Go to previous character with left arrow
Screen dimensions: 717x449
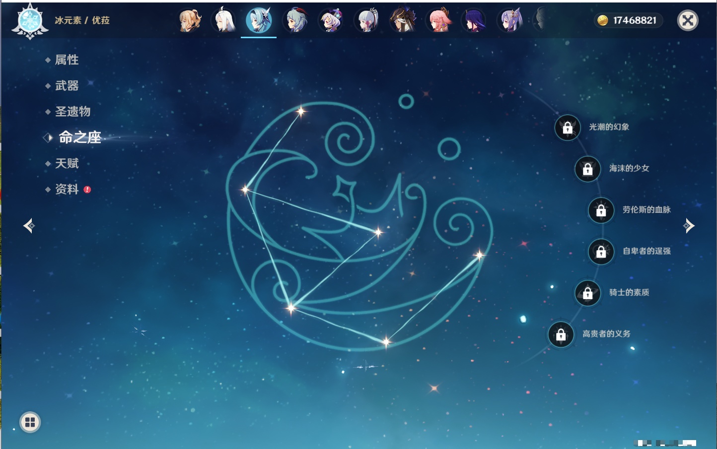pyautogui.click(x=29, y=226)
